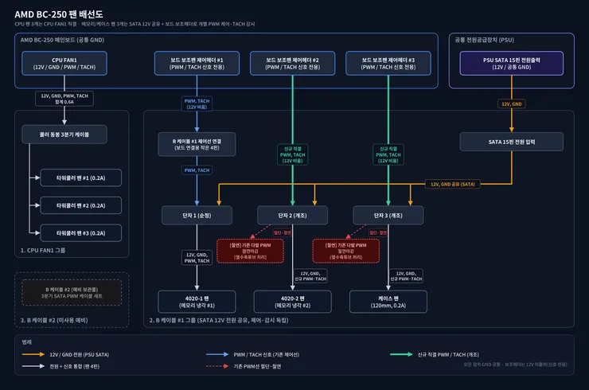The height and width of the screenshot is (390, 589).
Task: Click the blue 'PWM, TACH (12V 비움)' edge label
Action: (x=197, y=104)
